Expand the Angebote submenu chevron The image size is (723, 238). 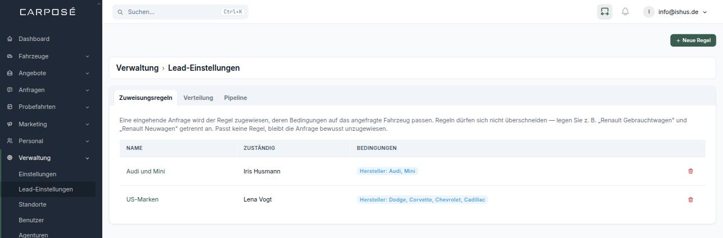[x=87, y=73]
